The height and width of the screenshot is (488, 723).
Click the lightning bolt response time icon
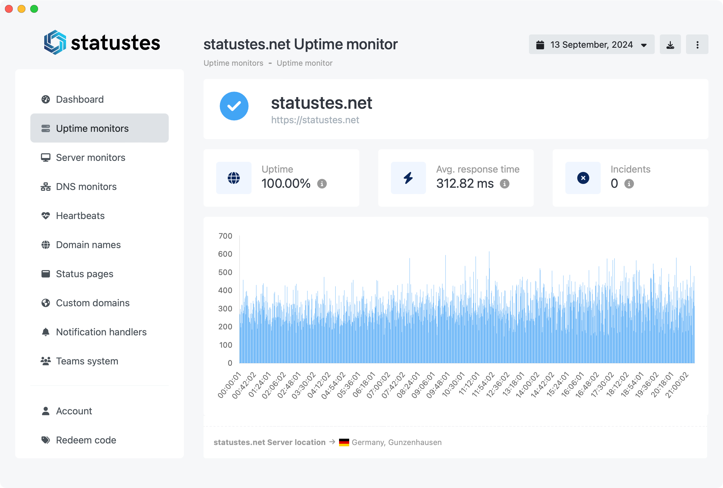pos(408,178)
